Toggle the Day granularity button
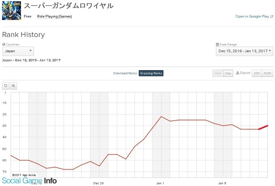275x186 pixels. point(228,73)
